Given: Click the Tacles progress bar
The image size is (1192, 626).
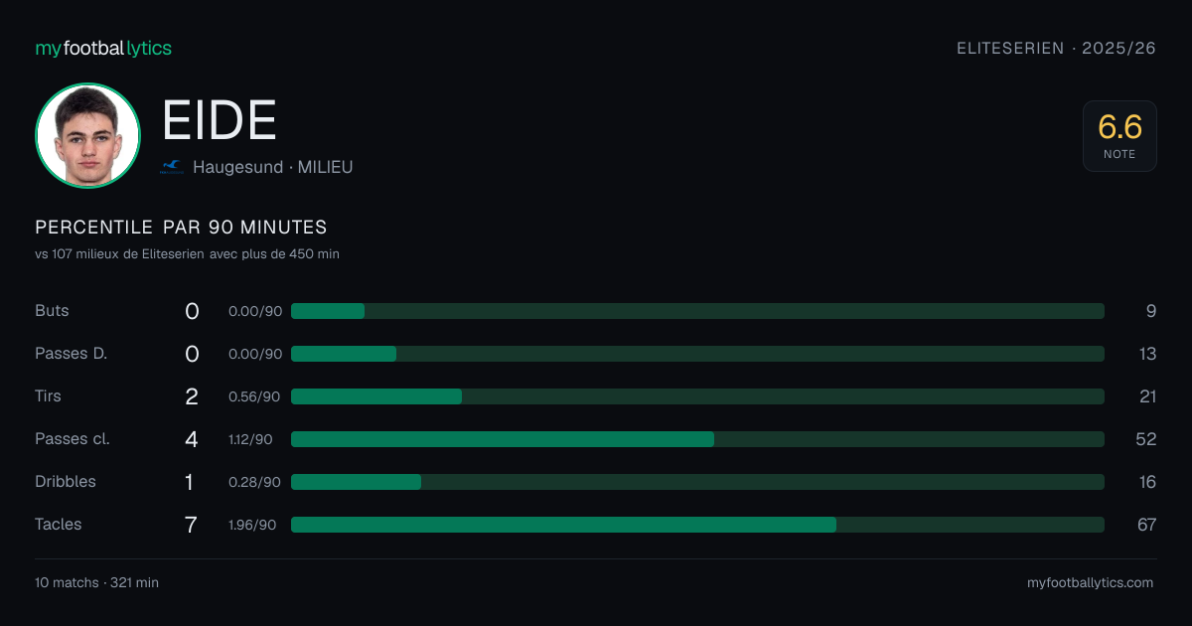Looking at the screenshot, I should 697,525.
